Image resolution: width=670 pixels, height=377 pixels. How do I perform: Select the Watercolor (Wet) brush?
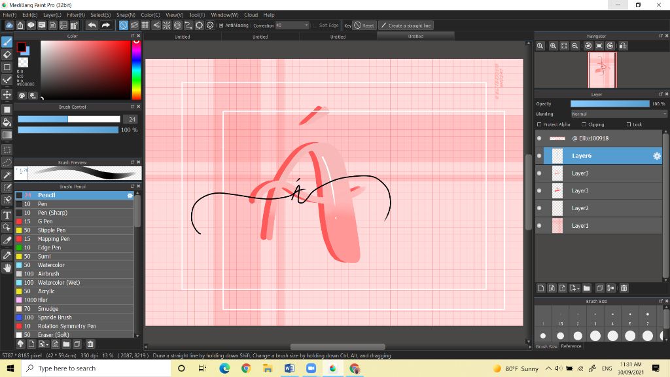click(75, 283)
